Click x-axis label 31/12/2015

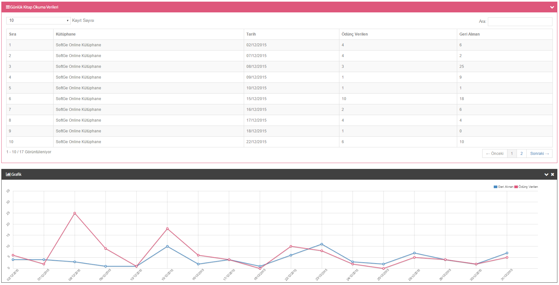tap(507, 275)
